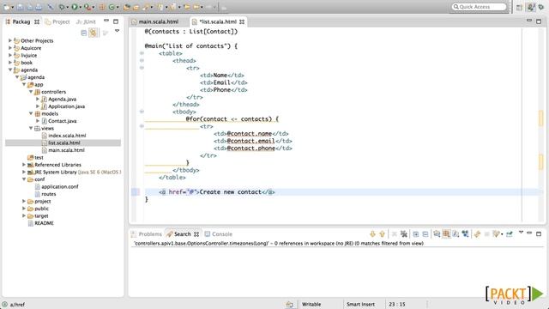This screenshot has height=309, width=549.
Task: Click the Save All toolbar icon
Action: point(30,7)
